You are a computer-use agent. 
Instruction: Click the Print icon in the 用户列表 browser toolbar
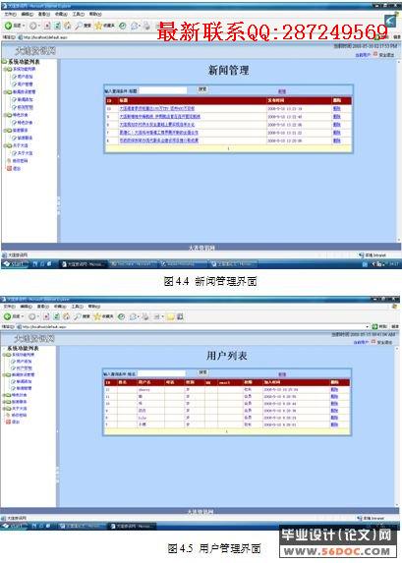point(145,316)
